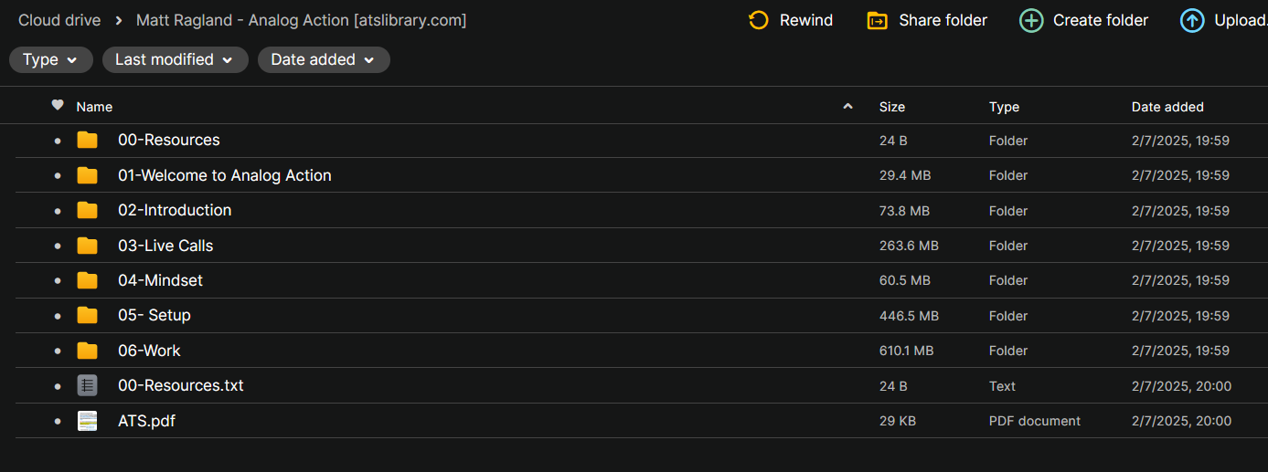Toggle favorite dot beside ATS.pdf
The height and width of the screenshot is (472, 1268).
(x=58, y=422)
